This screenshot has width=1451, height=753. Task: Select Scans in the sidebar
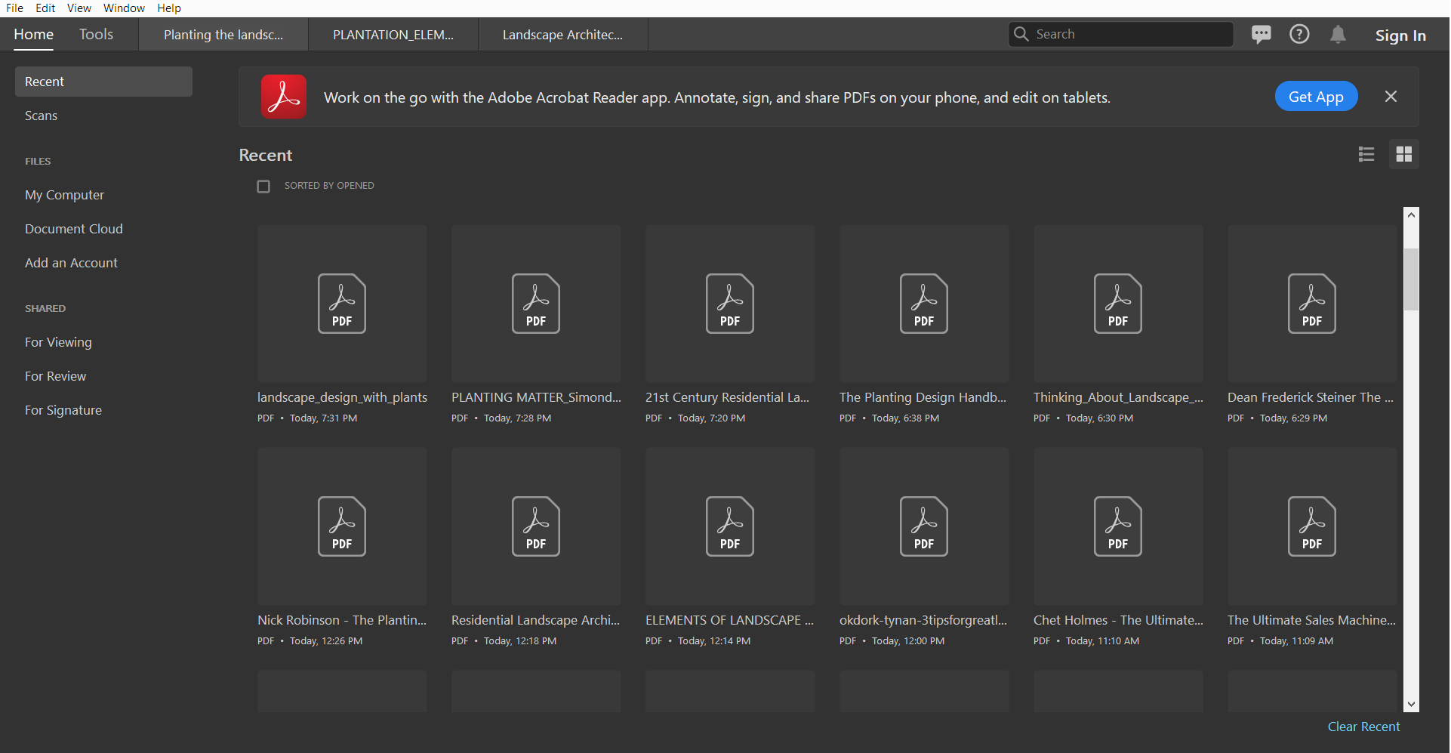click(x=41, y=115)
